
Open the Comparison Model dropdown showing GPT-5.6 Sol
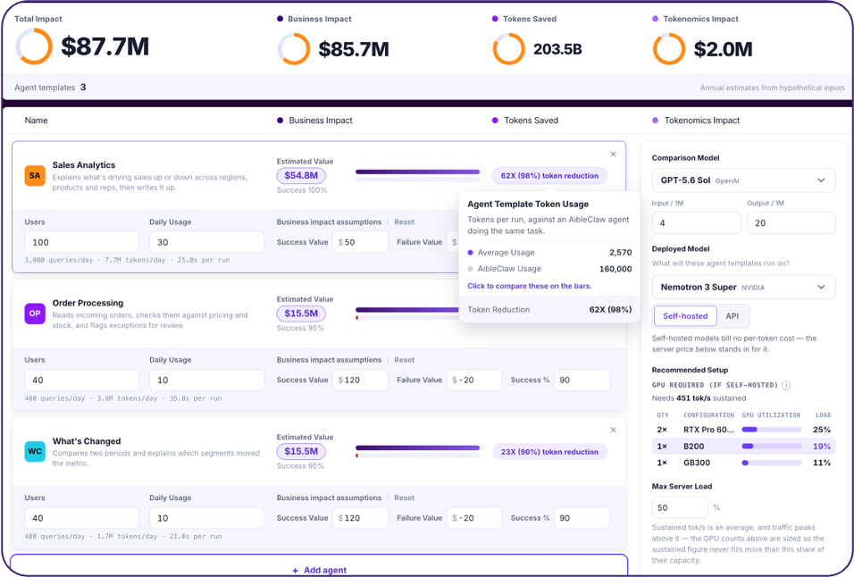[x=743, y=180]
